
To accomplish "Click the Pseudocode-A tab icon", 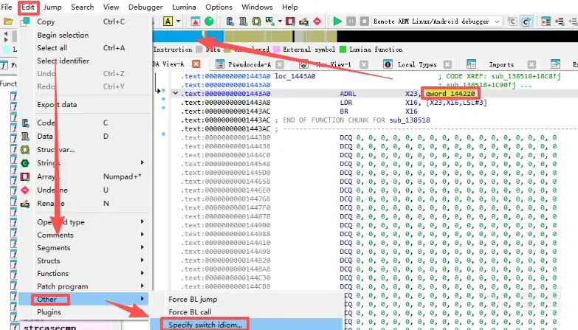I will (x=220, y=64).
